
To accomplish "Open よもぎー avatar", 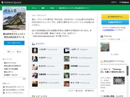I will pyautogui.click(x=35, y=50).
